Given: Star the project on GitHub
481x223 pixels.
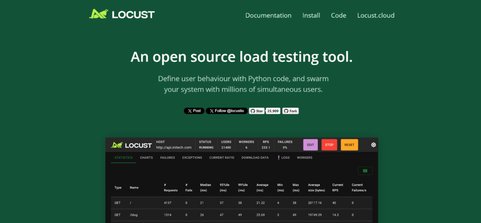Looking at the screenshot, I should [257, 111].
